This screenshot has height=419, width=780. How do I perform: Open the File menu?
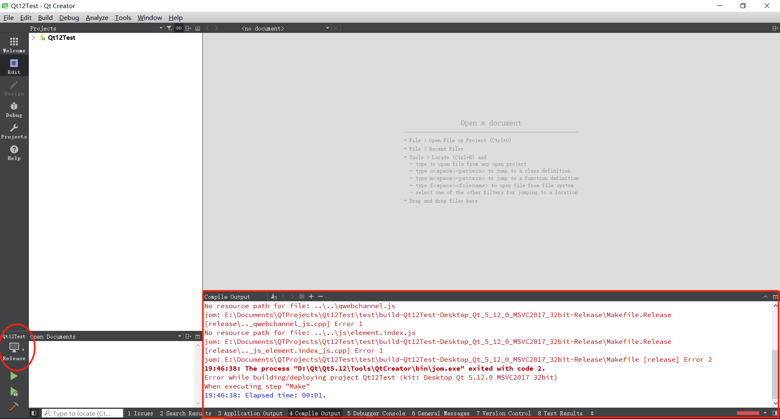coord(9,17)
